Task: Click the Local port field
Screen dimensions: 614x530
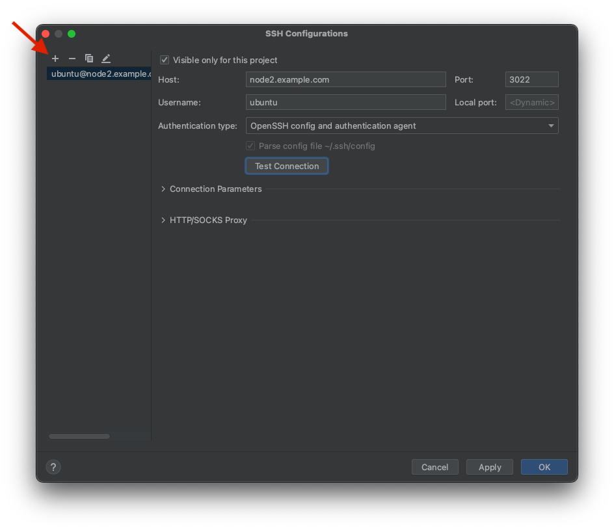Action: click(x=531, y=102)
